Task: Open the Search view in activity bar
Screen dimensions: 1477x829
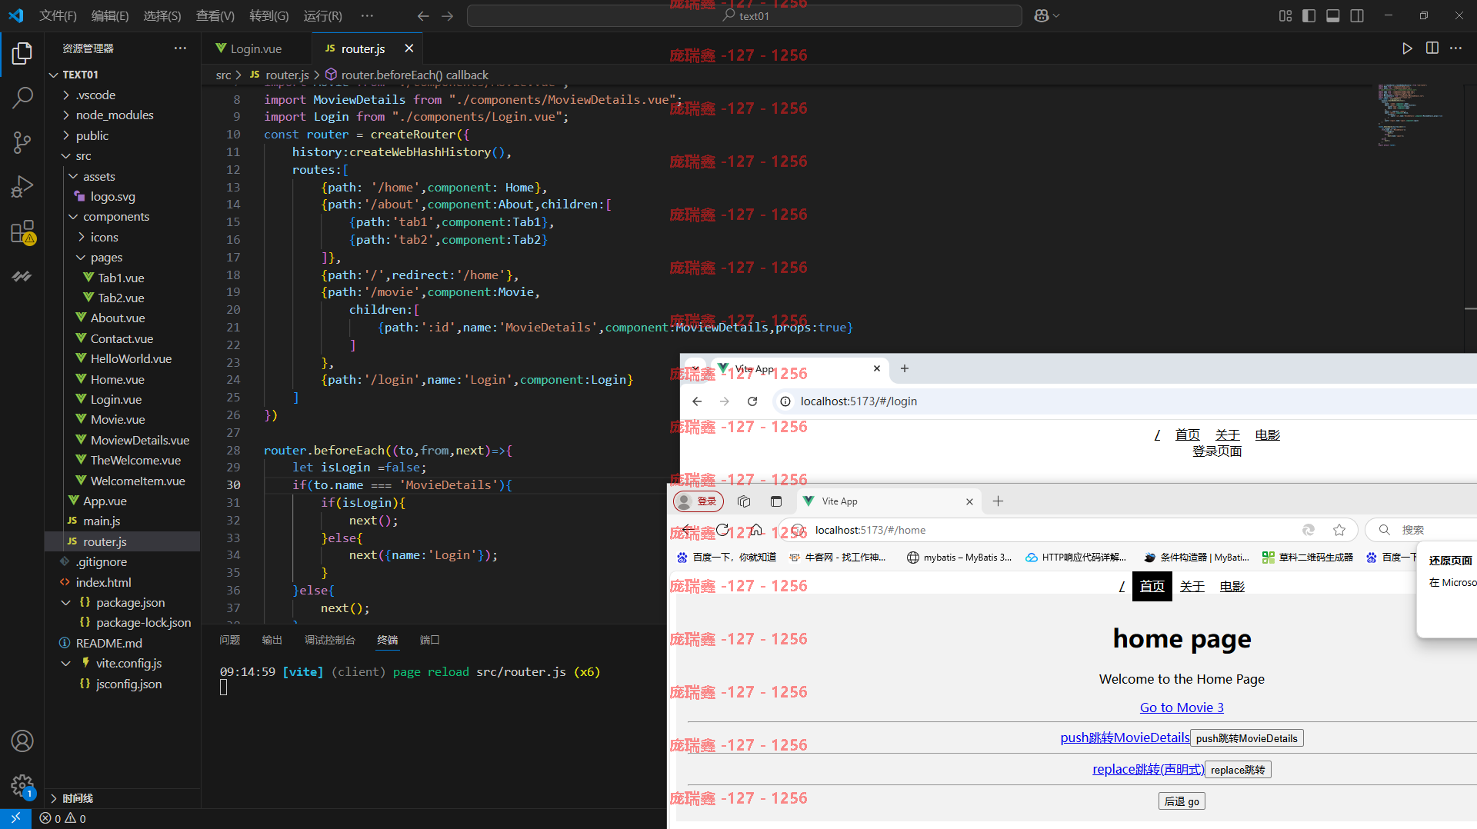Action: (22, 98)
